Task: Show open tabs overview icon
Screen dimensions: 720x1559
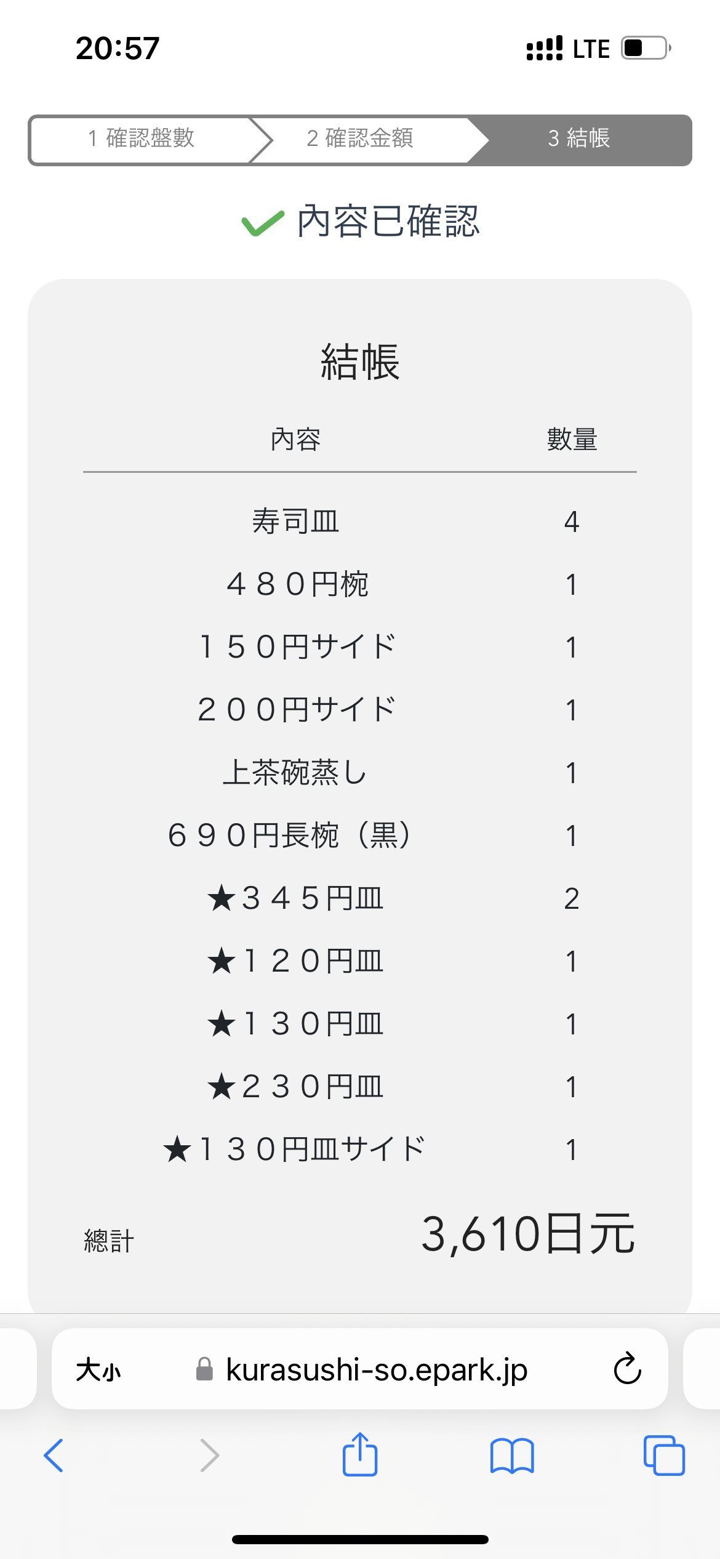Action: pos(664,1456)
